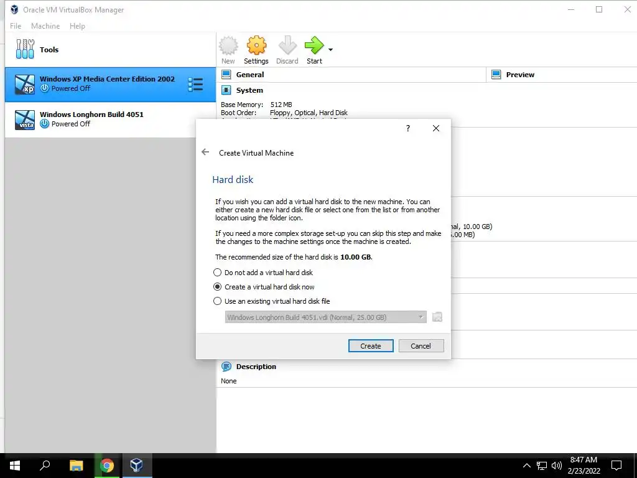Click the 'Base Memory: 512 MB' text
637x478 pixels.
[256, 105]
